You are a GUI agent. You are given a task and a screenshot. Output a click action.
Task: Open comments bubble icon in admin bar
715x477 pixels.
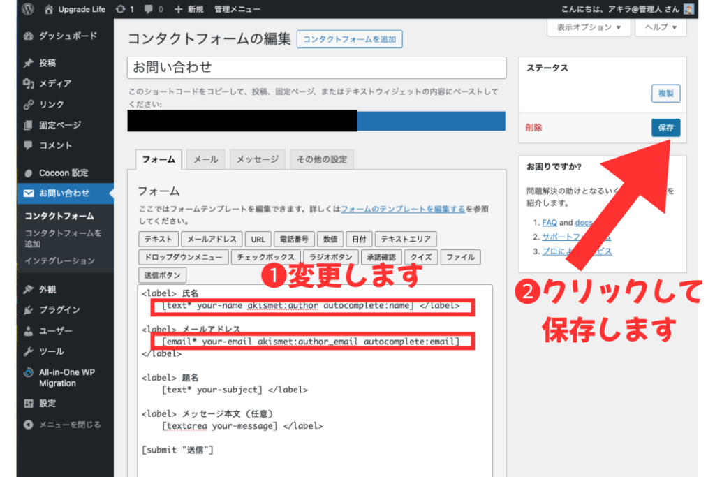click(151, 9)
